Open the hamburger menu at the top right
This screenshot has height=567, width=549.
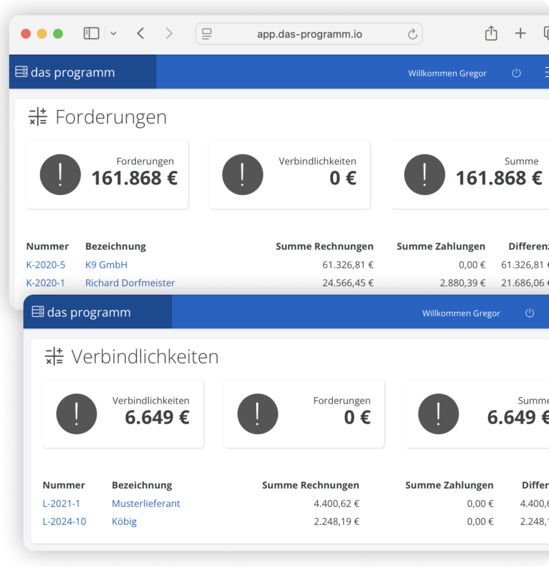[546, 71]
